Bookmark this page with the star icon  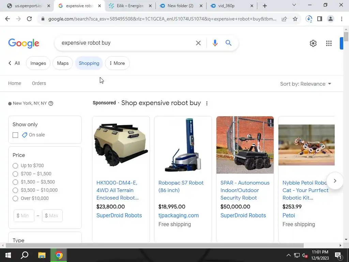295,19
